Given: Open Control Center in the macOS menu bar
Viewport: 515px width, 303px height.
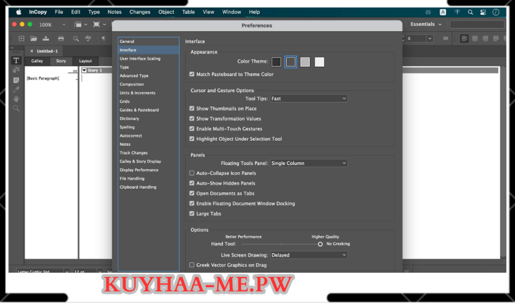Looking at the screenshot, I should tap(483, 12).
